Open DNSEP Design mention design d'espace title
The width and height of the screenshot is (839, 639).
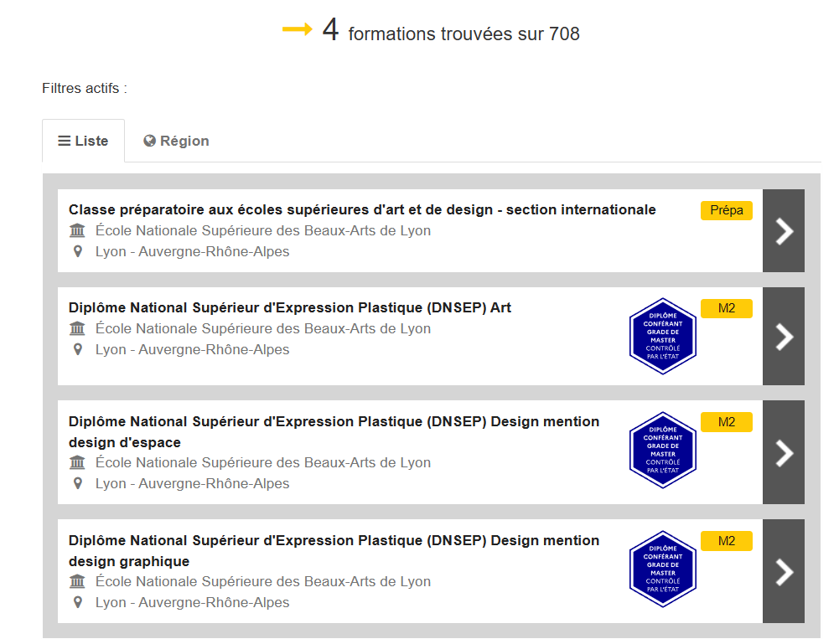coord(334,432)
